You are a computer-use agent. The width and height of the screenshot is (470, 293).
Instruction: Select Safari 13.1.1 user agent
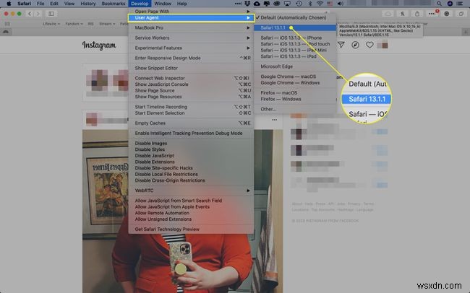(295, 27)
